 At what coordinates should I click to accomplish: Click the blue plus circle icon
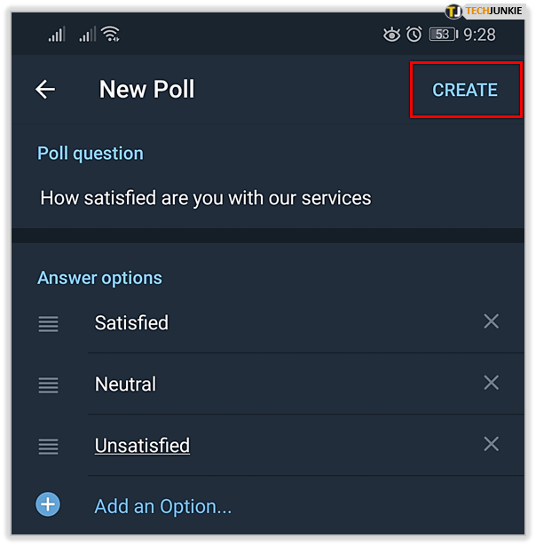pos(48,505)
